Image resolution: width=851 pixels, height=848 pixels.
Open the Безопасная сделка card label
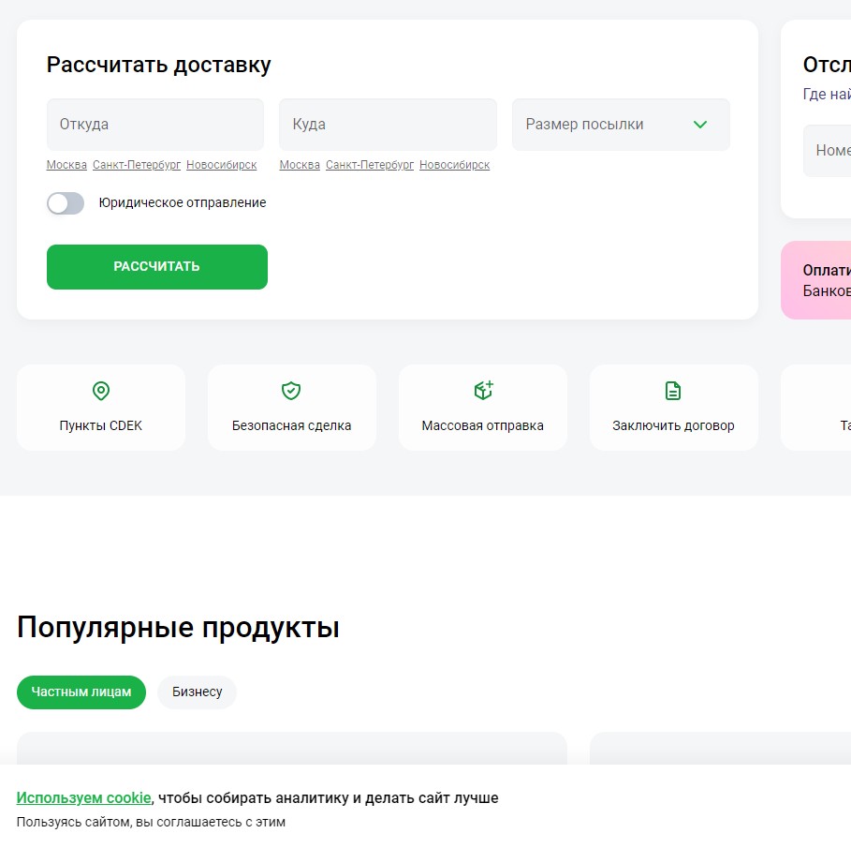click(x=291, y=425)
